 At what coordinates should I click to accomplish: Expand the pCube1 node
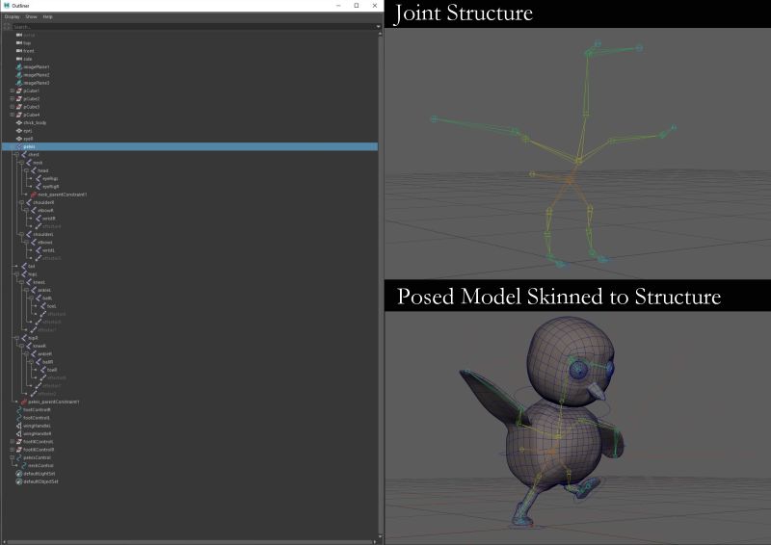(x=13, y=91)
